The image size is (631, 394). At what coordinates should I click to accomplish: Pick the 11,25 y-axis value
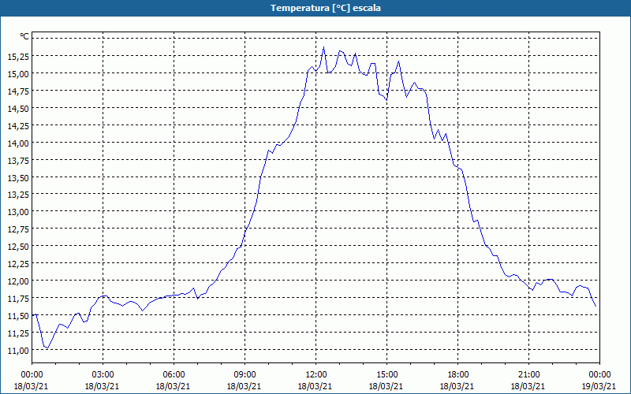pos(18,333)
